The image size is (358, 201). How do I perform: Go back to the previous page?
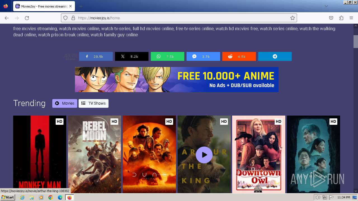(x=7, y=18)
